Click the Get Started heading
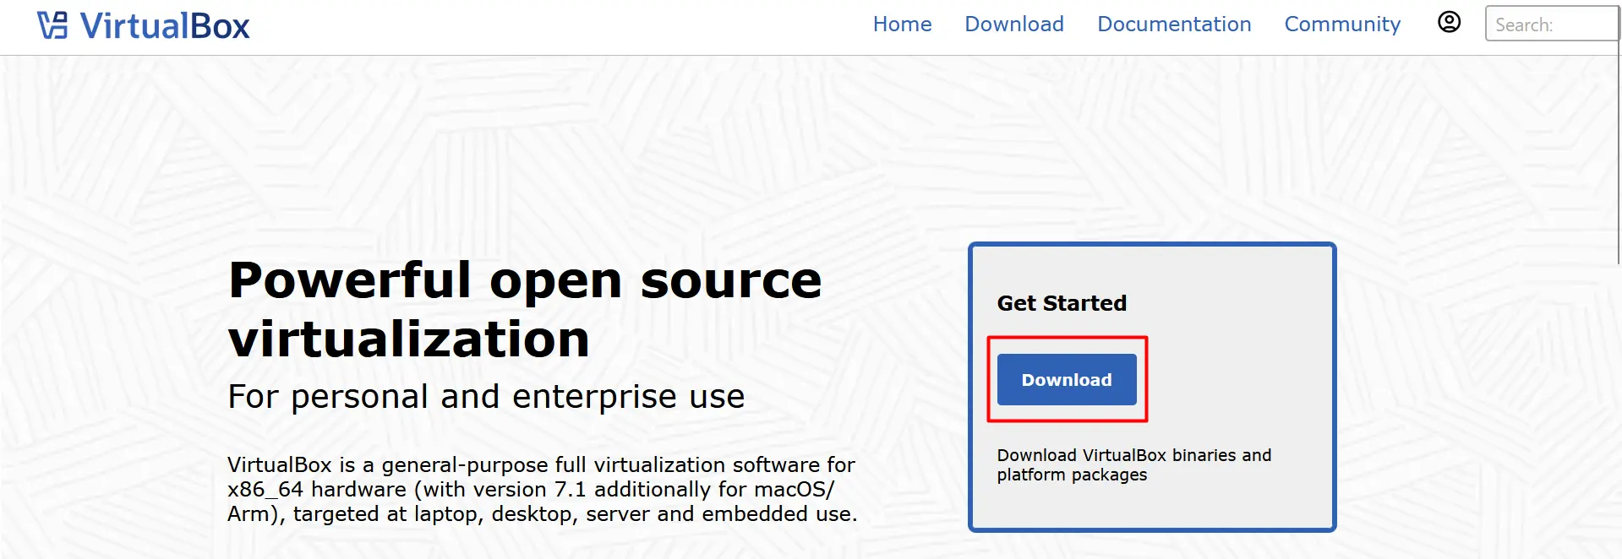1622x559 pixels. [x=1061, y=303]
